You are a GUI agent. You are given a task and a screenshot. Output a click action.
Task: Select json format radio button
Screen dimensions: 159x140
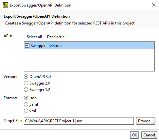click(x=26, y=98)
